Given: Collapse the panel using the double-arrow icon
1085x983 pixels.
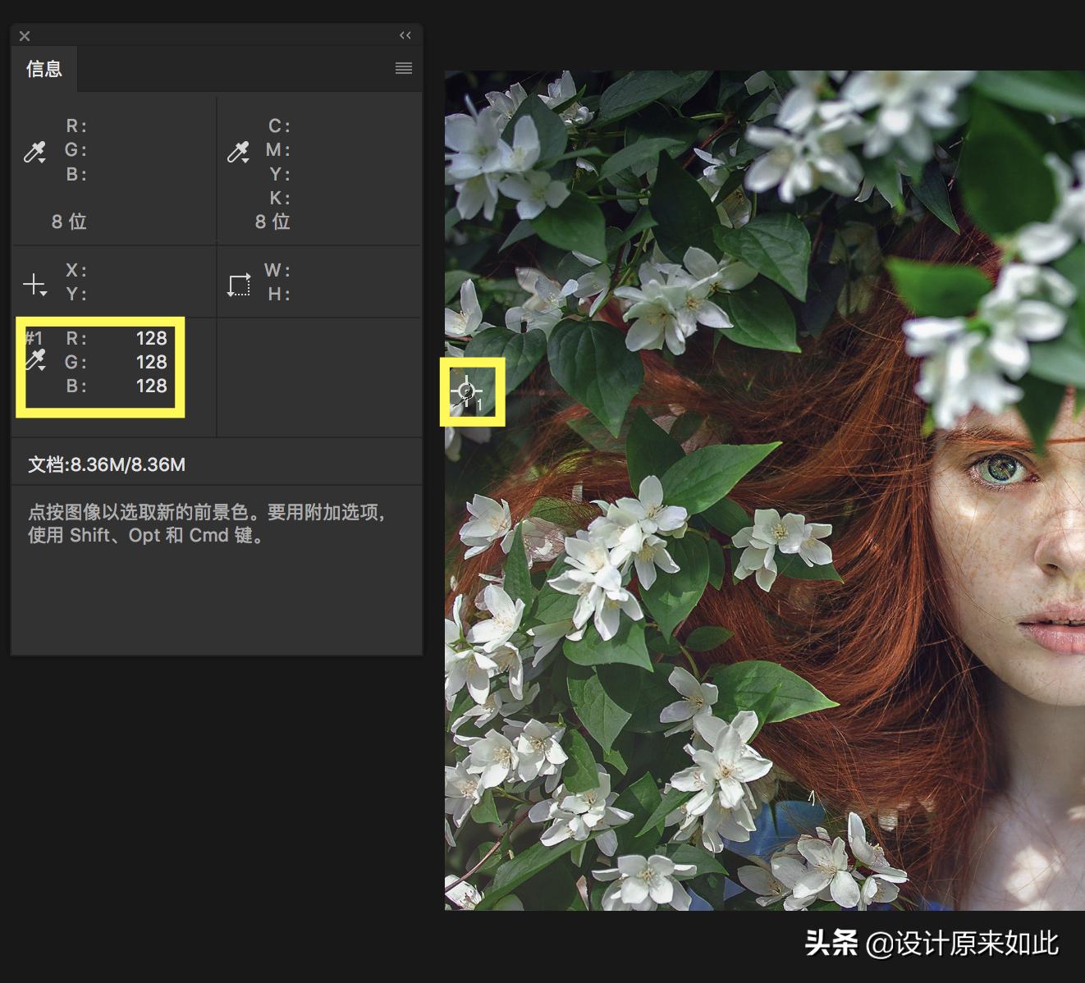Looking at the screenshot, I should point(405,35).
